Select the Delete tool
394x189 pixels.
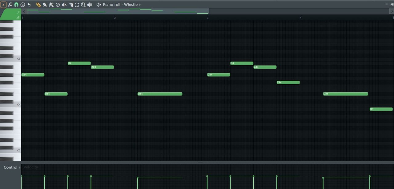tap(58, 5)
